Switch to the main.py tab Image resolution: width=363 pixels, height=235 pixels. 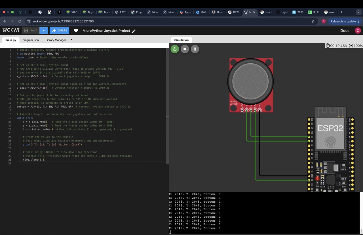11,40
